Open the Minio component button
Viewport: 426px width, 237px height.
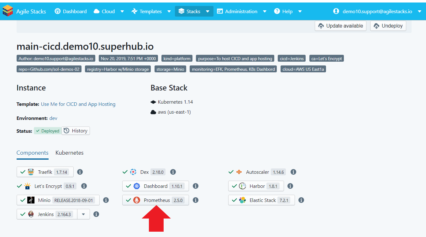point(58,200)
